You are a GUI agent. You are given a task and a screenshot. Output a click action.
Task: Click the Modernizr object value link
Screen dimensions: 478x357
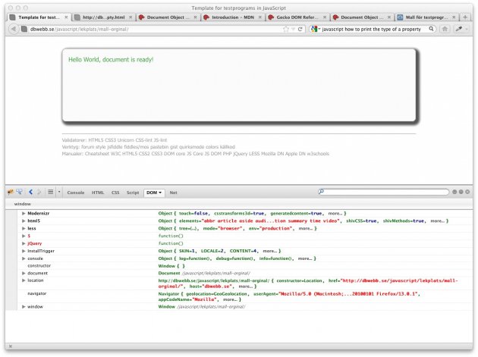(252, 214)
